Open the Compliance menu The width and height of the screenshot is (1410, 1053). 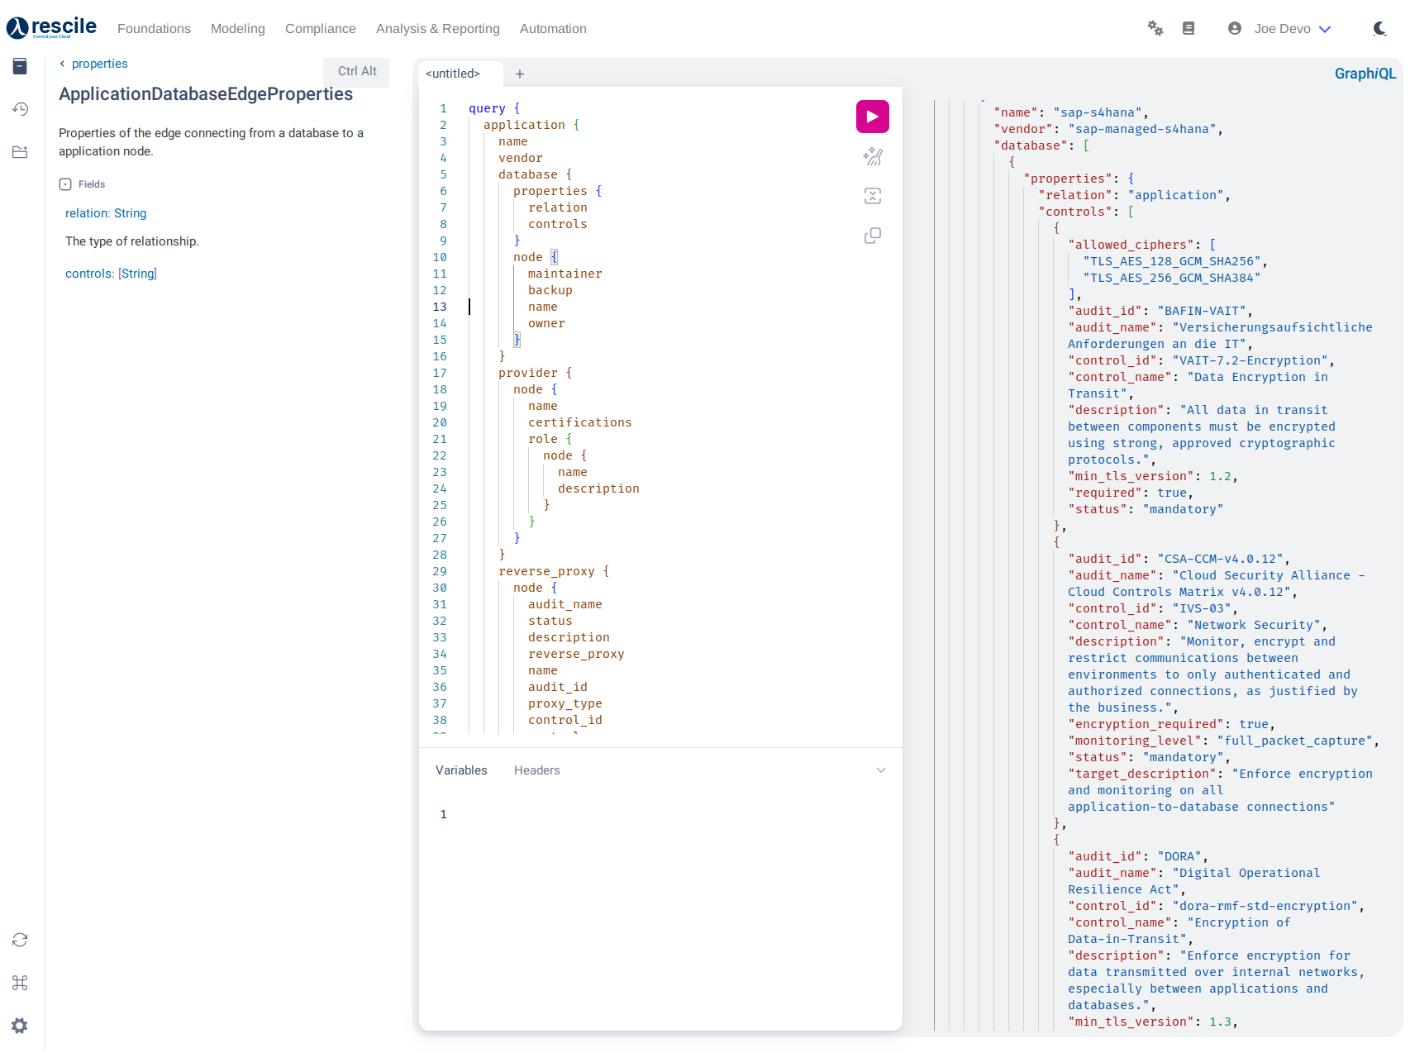click(320, 29)
